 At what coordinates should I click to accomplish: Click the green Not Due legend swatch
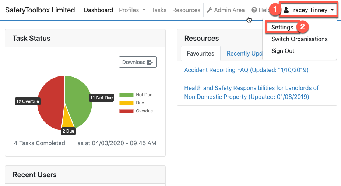126,95
